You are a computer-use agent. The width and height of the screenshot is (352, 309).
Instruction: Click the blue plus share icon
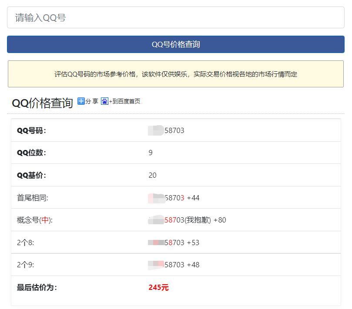pyautogui.click(x=81, y=101)
